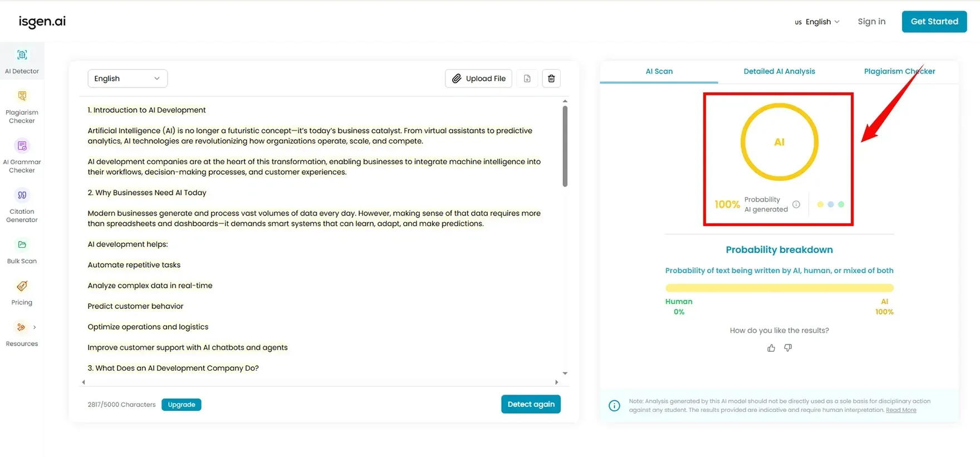The image size is (980, 457).
Task: Switch to the Detailed AI Analysis tab
Action: (x=779, y=71)
